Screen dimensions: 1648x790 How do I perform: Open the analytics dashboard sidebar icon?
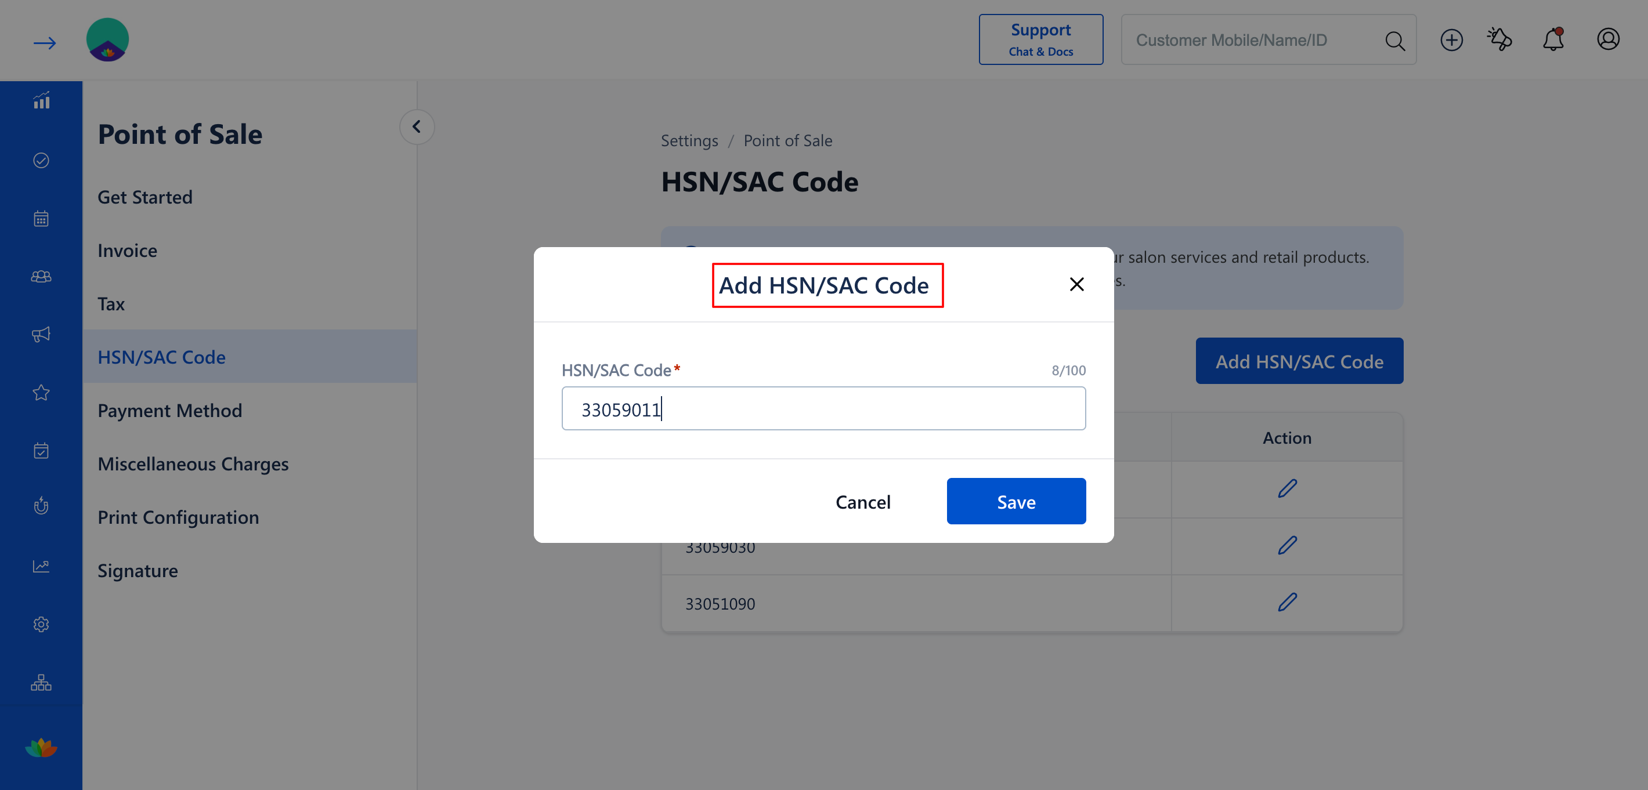[42, 101]
